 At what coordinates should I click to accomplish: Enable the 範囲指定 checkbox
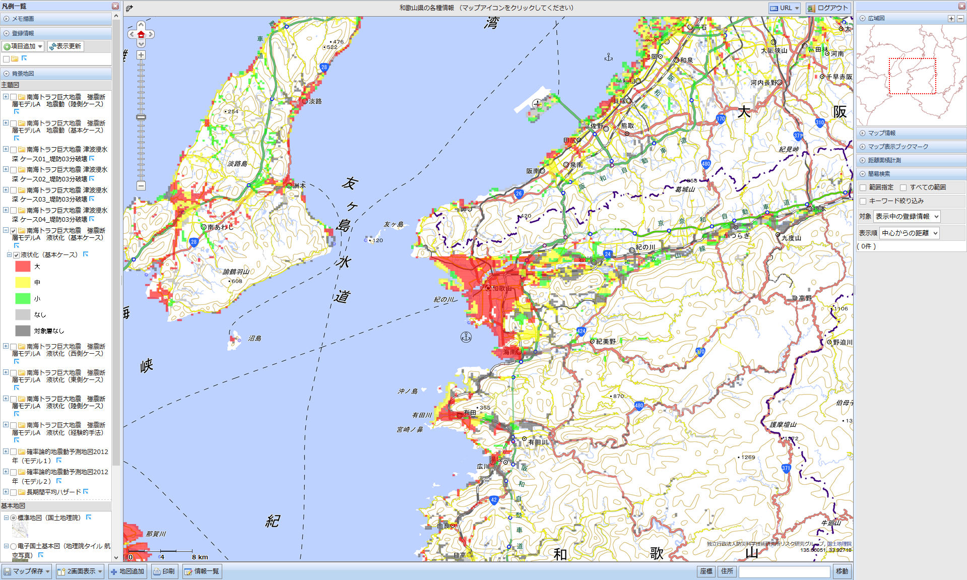tap(863, 187)
